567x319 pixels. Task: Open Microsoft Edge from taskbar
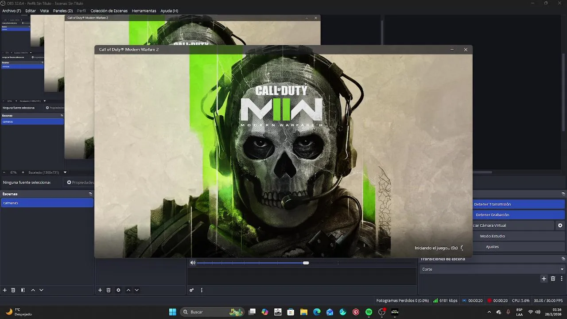[317, 312]
